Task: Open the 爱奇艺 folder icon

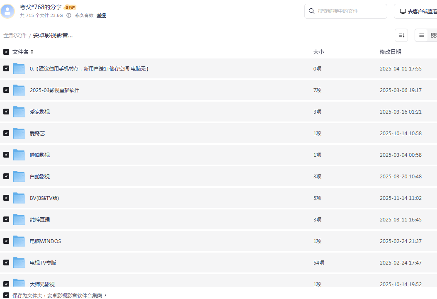Action: 19,133
